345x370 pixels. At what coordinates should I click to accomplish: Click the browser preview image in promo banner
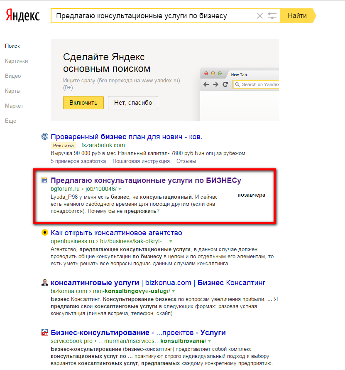point(240,94)
